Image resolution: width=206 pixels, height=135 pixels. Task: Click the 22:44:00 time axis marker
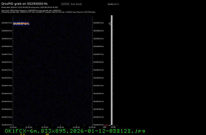click(45, 127)
